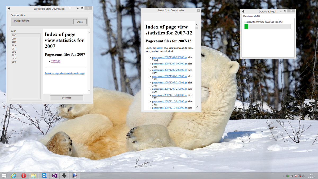Image resolution: width=318 pixels, height=179 pixels.
Task: Close the MonthStatsDownloader window
Action: [198, 10]
